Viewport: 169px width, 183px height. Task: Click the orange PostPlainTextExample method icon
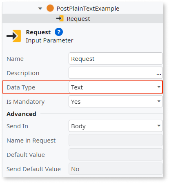(50, 8)
